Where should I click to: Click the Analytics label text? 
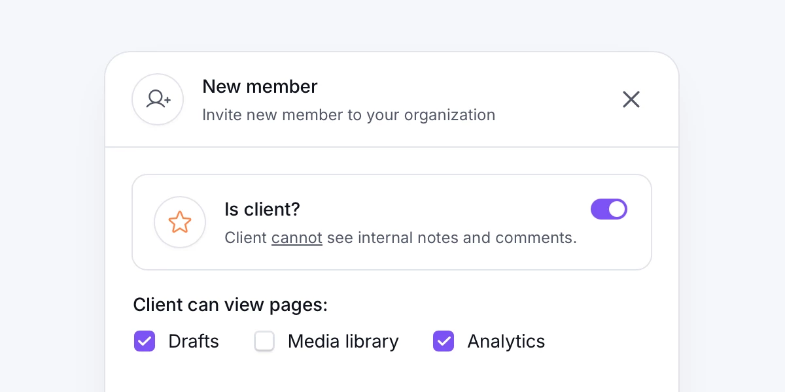pos(506,340)
